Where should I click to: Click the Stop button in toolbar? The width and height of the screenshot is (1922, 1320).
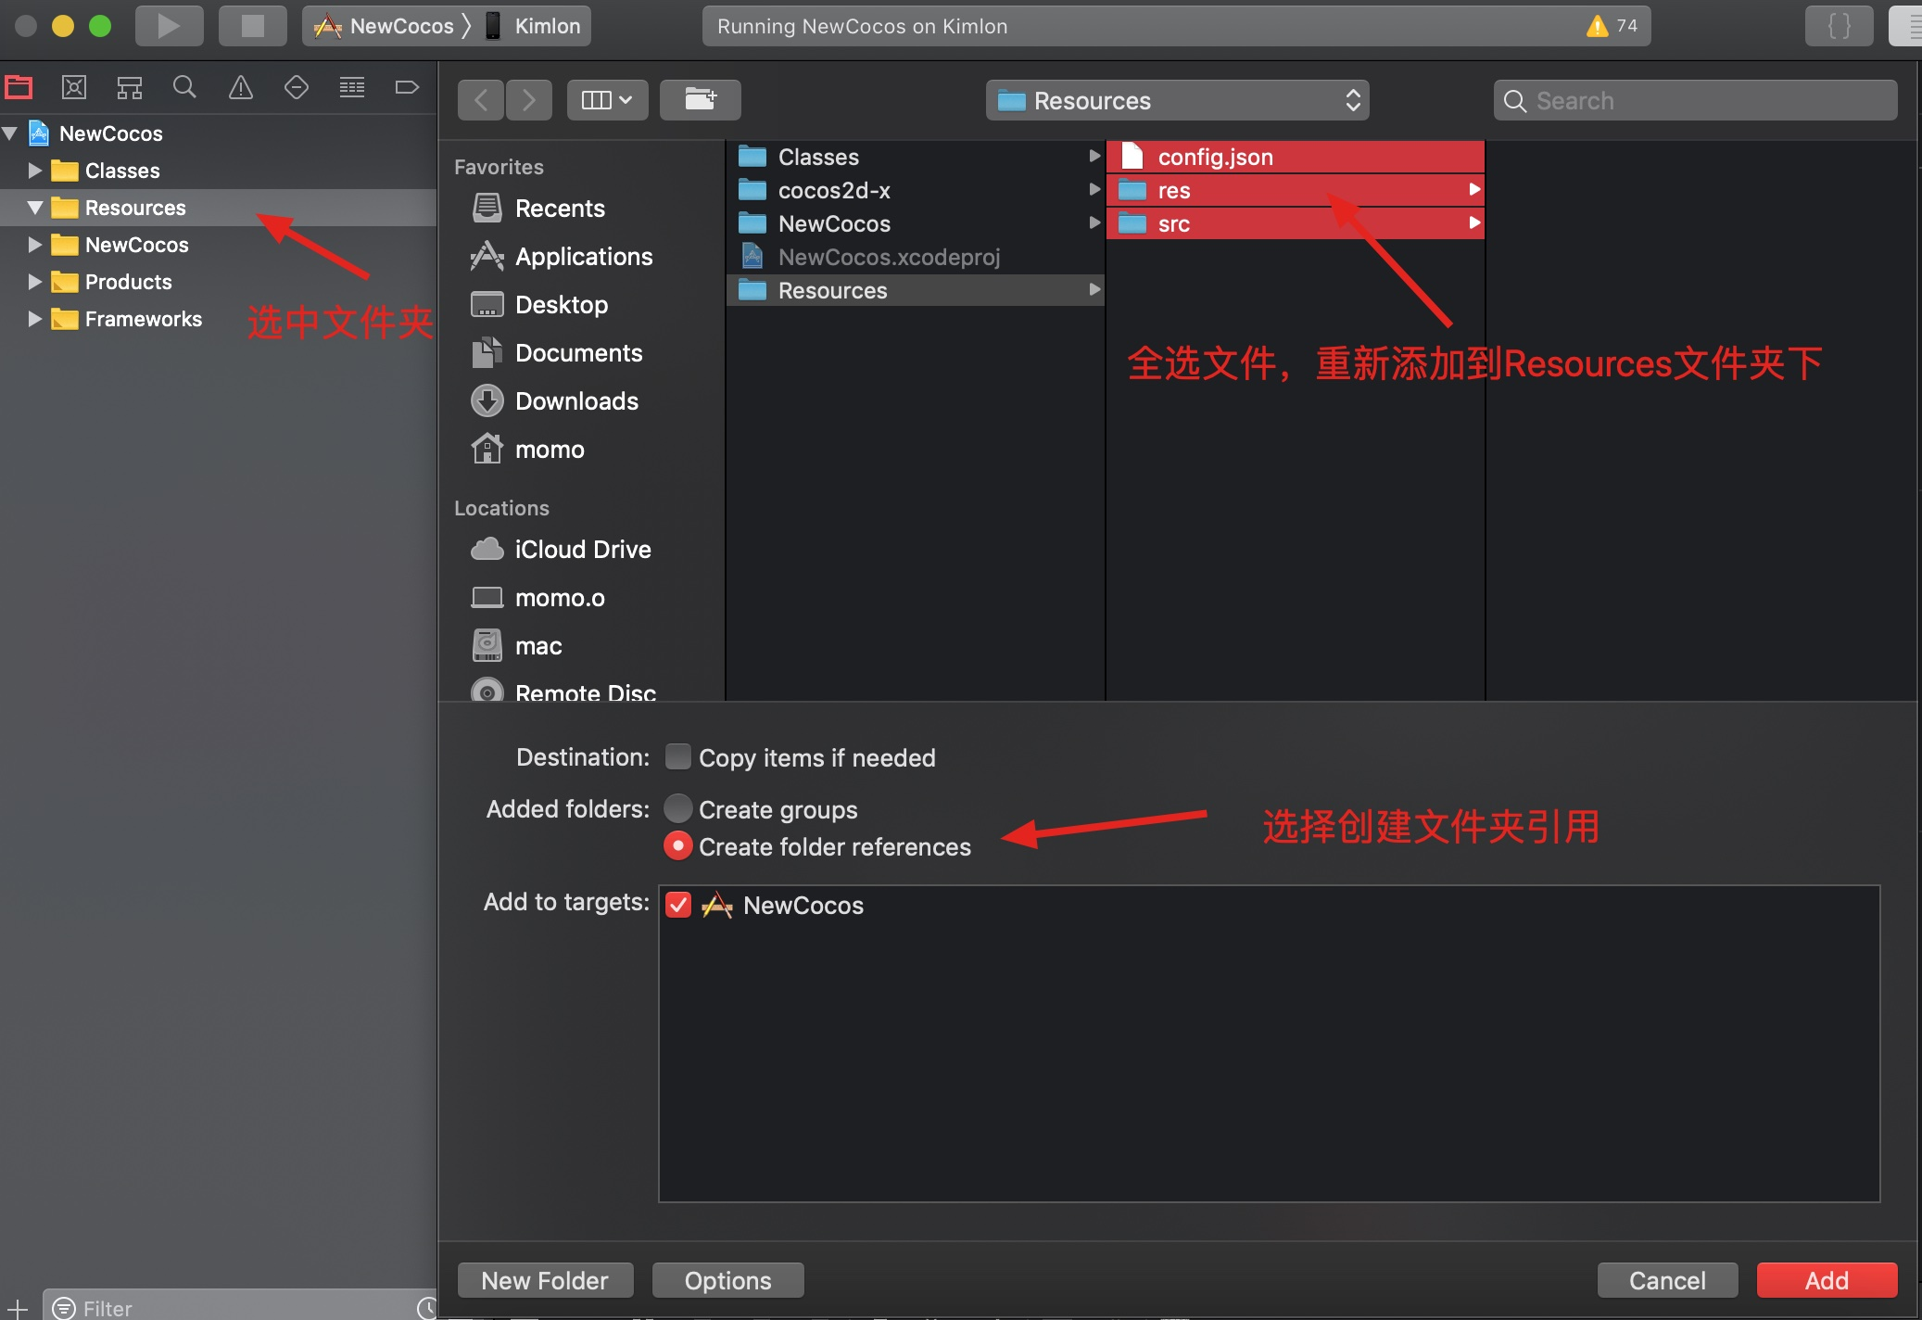[x=252, y=26]
